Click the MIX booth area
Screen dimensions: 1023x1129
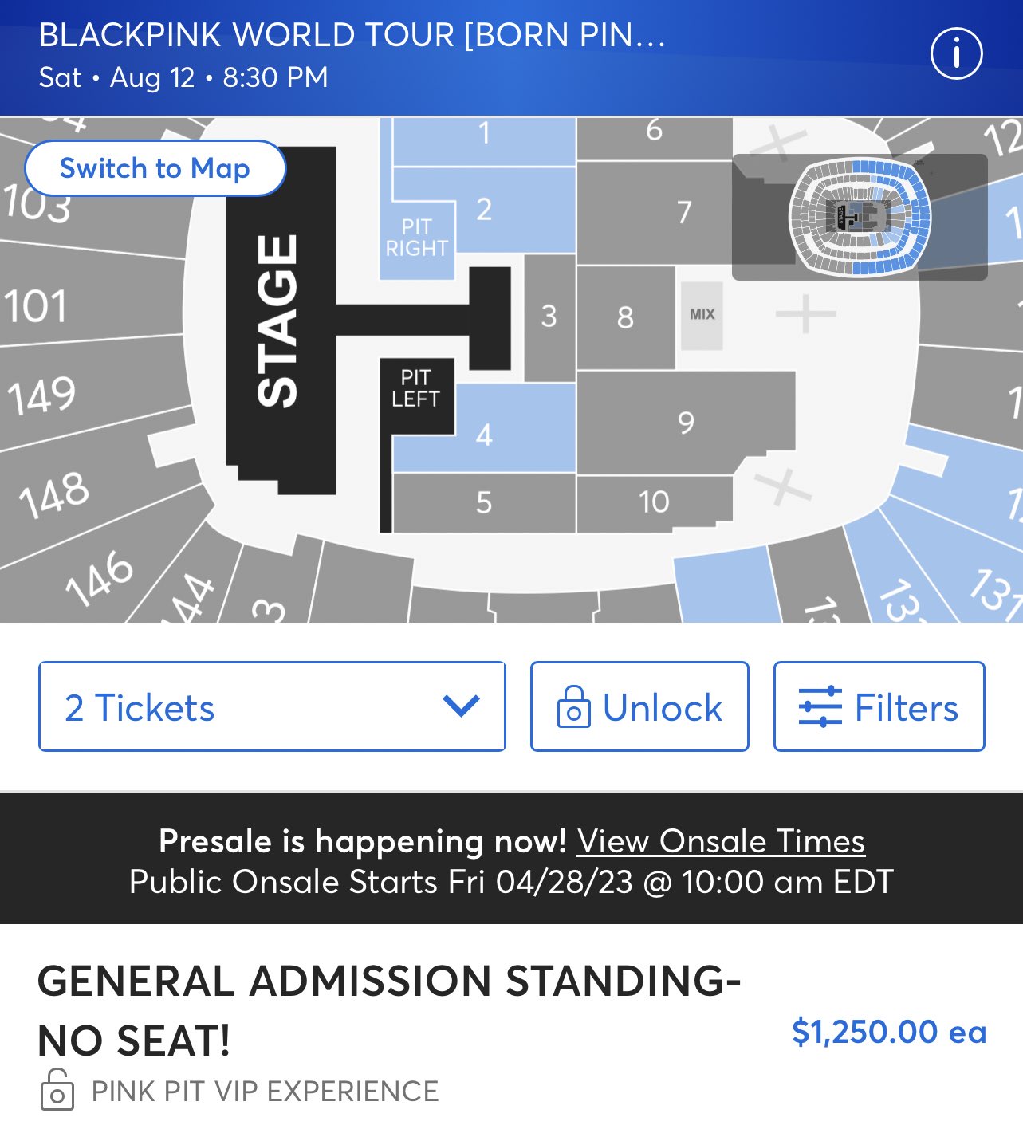[x=702, y=314]
